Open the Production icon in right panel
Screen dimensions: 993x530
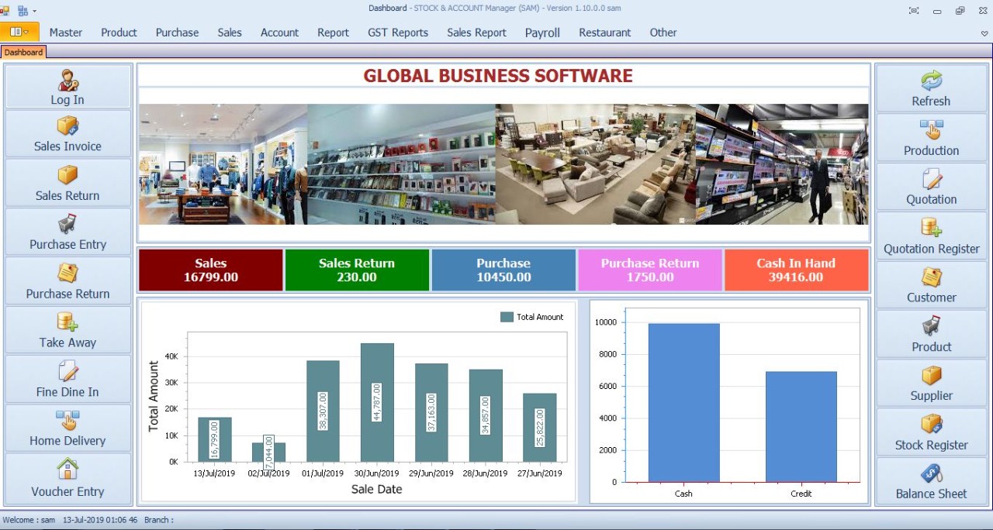pyautogui.click(x=931, y=129)
